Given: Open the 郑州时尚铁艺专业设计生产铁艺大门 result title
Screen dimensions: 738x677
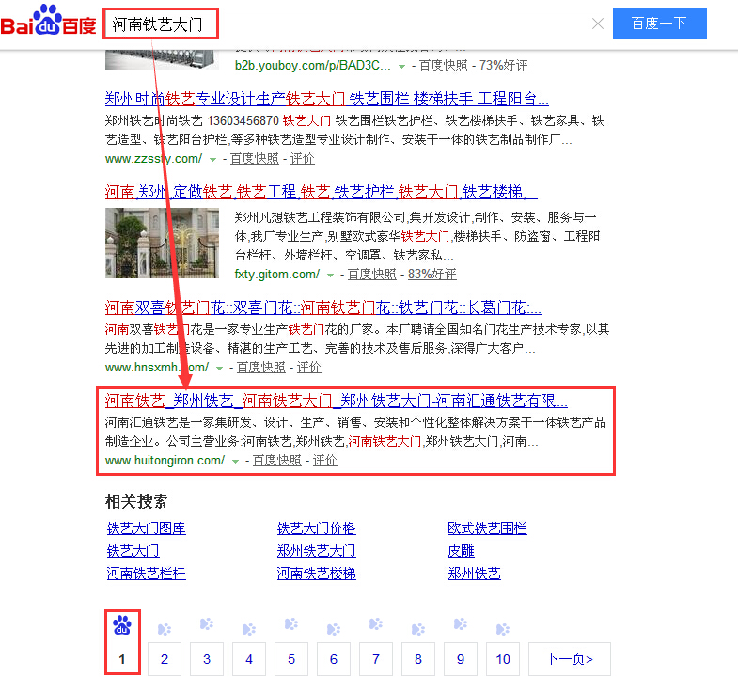Looking at the screenshot, I should pos(326,99).
